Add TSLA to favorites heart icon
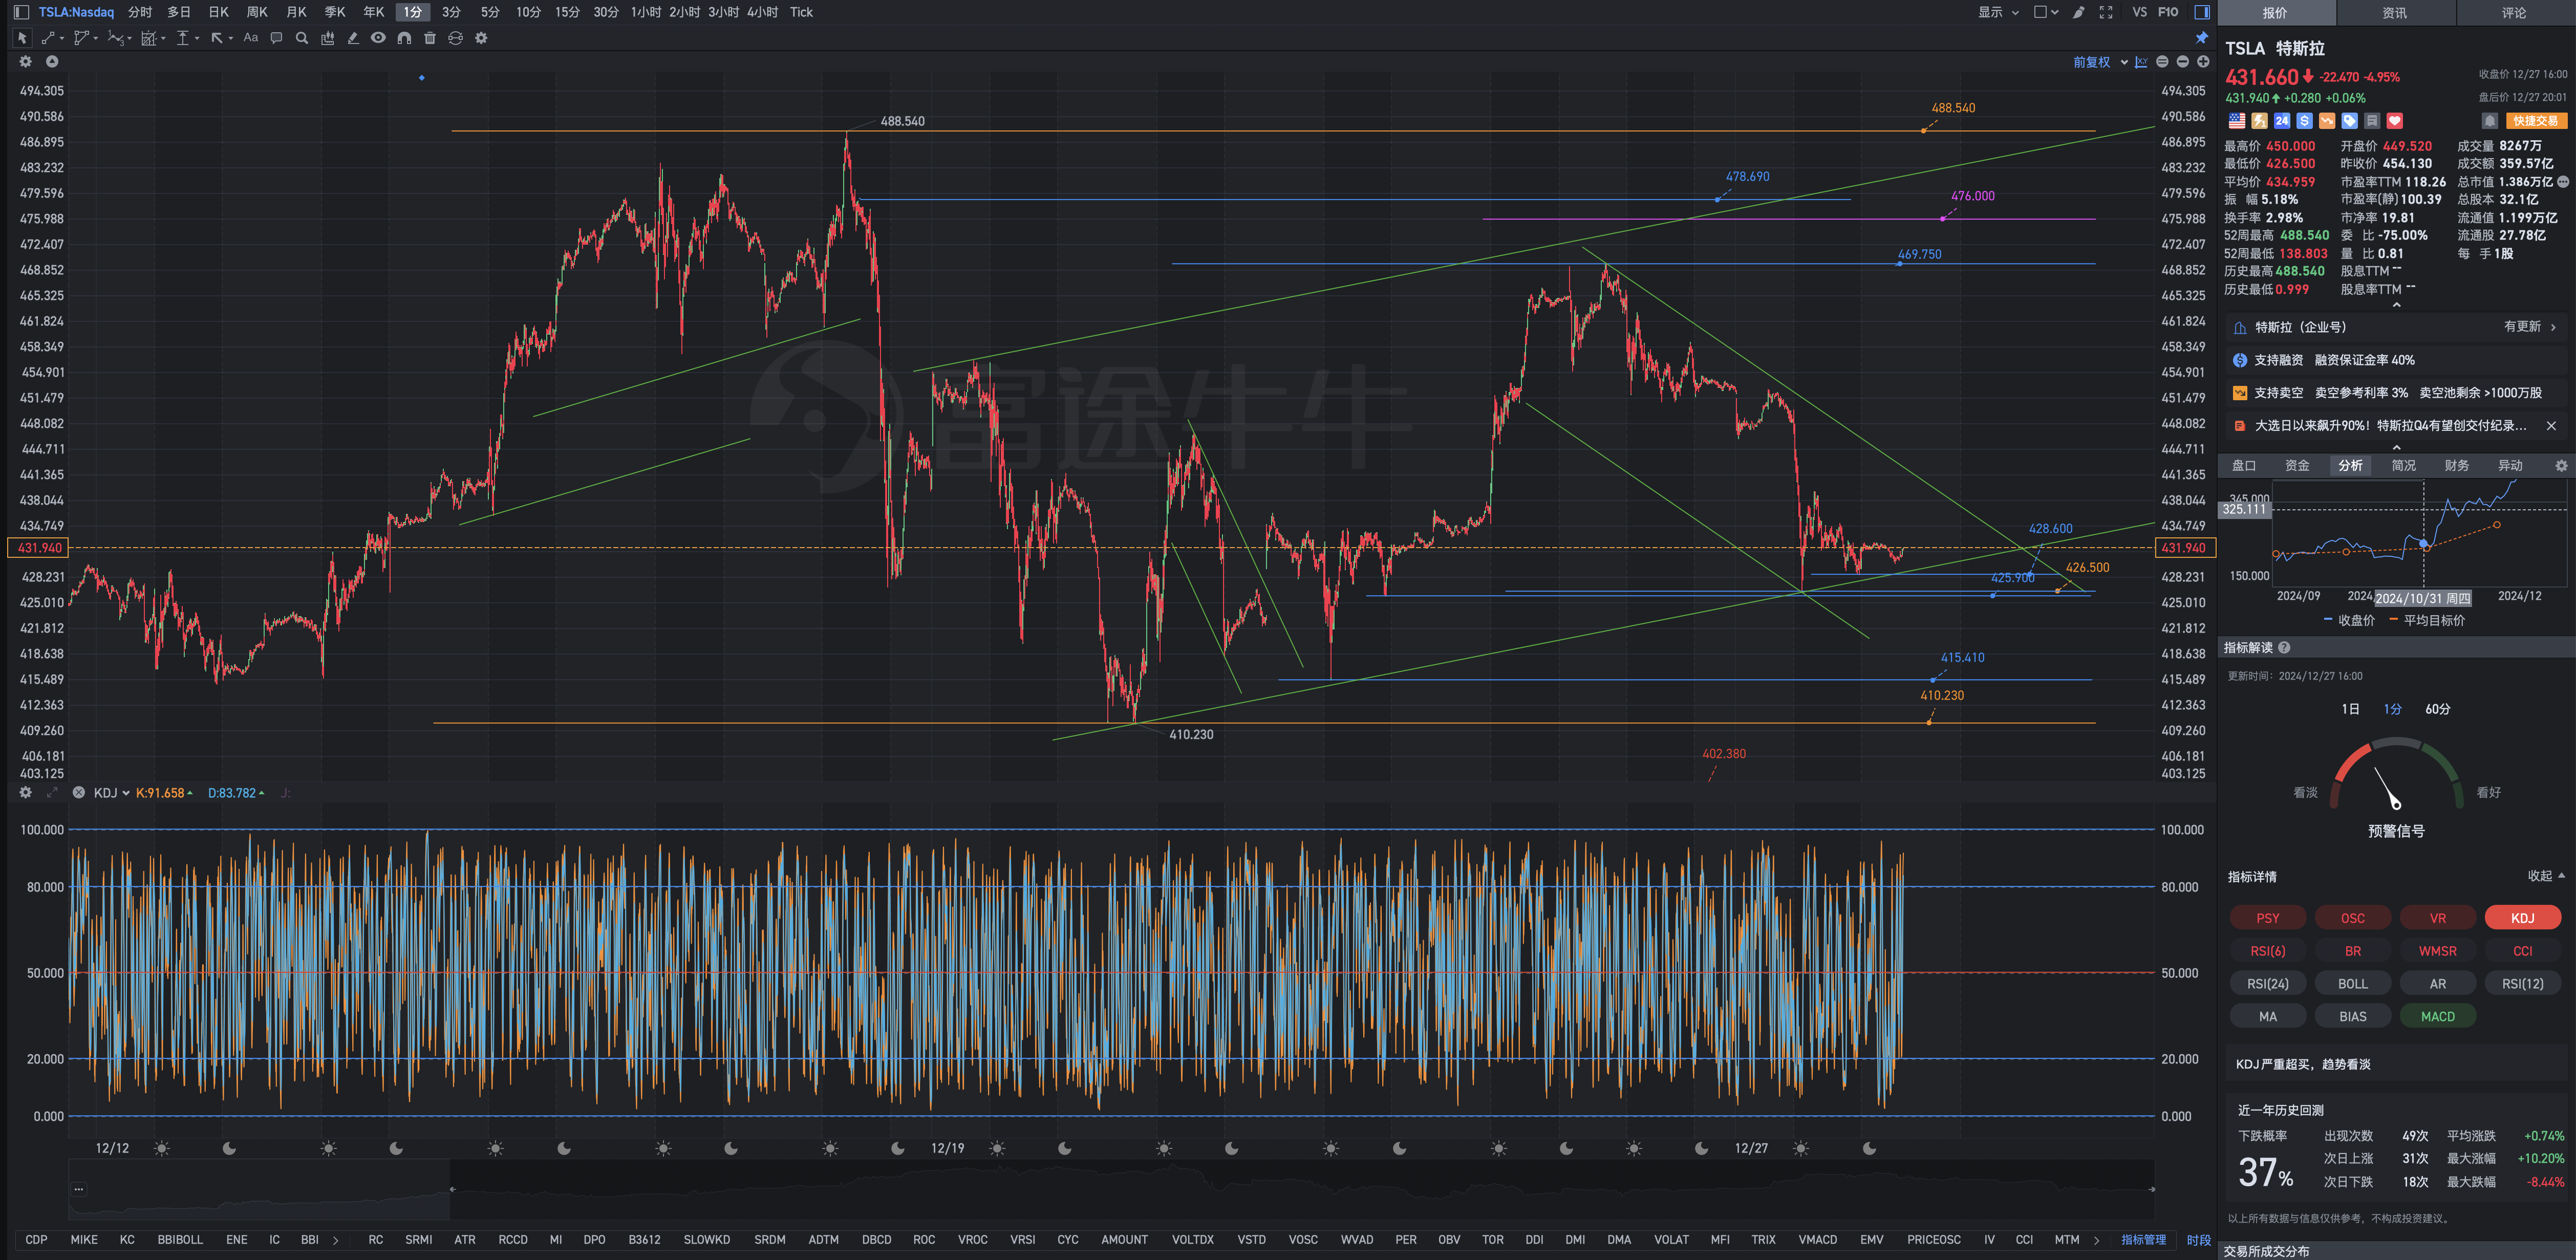Image resolution: width=2576 pixels, height=1260 pixels. [2394, 121]
